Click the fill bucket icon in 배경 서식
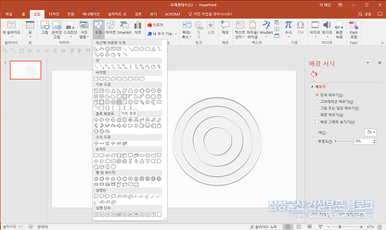 [x=314, y=74]
